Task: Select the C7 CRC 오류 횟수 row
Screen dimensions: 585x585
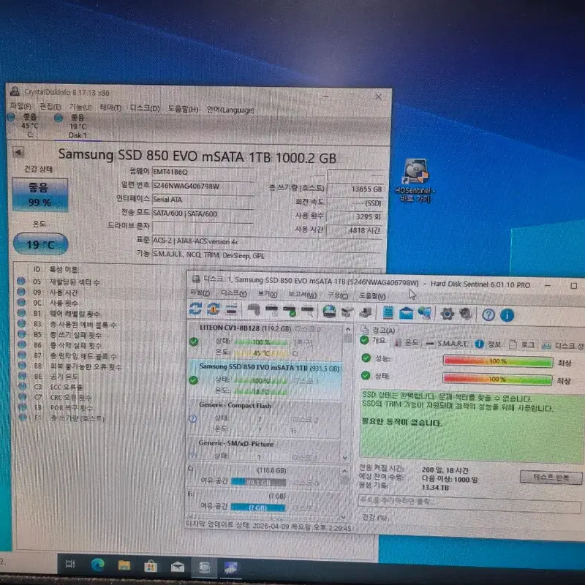Action: tap(56, 397)
